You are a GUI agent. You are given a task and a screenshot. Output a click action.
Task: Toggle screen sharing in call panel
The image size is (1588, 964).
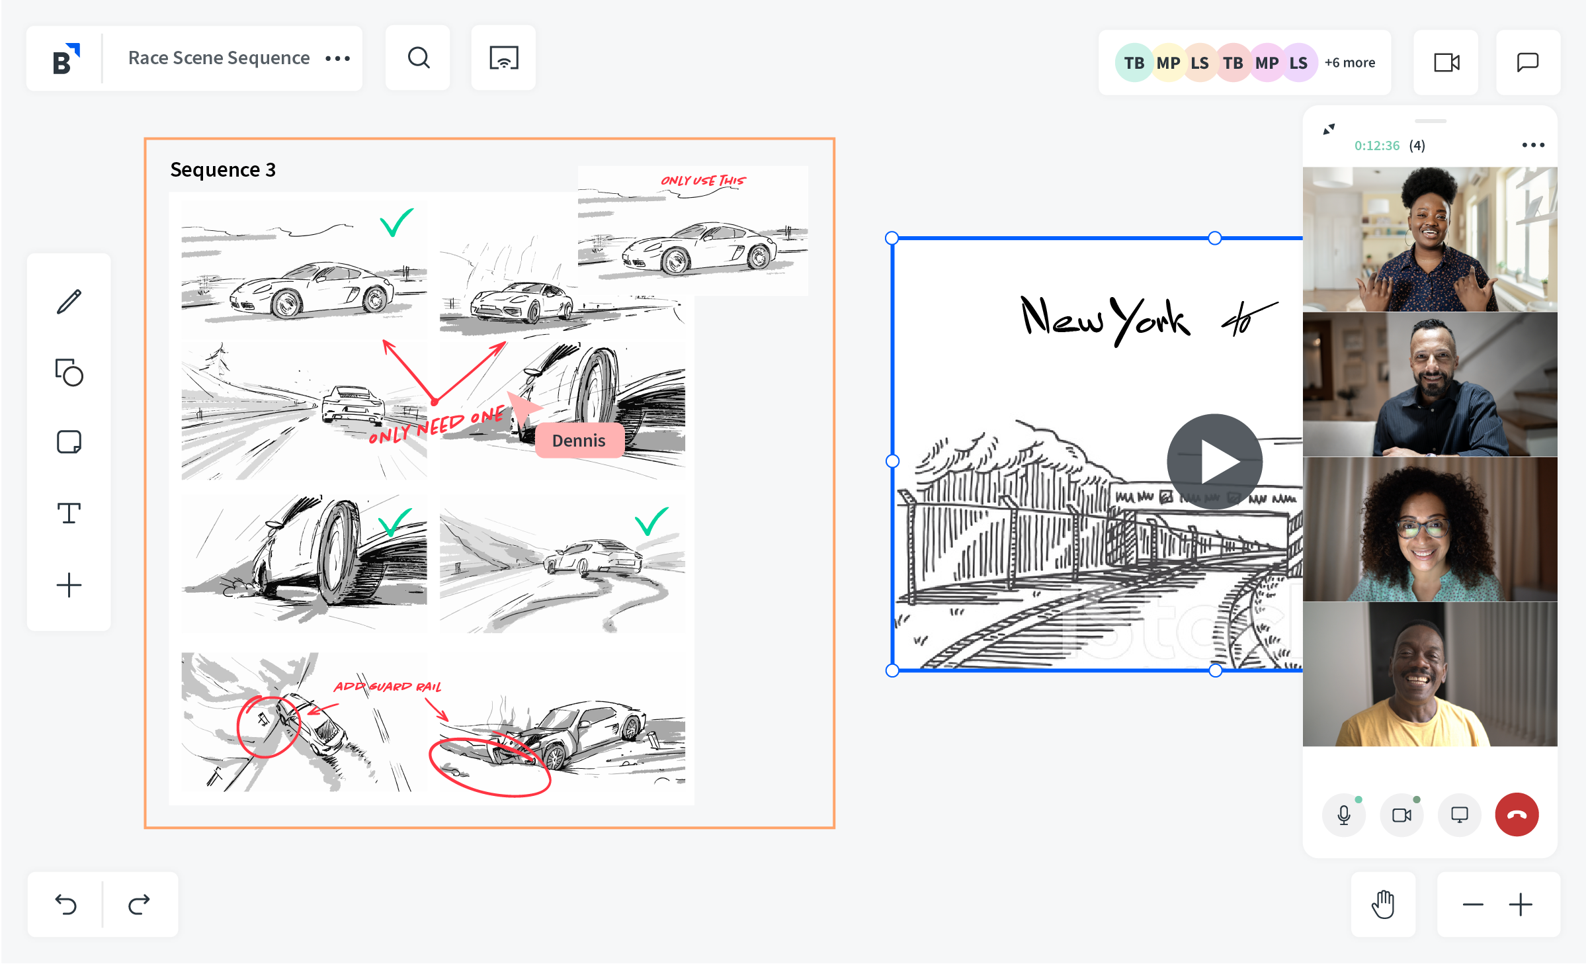pos(1459,814)
